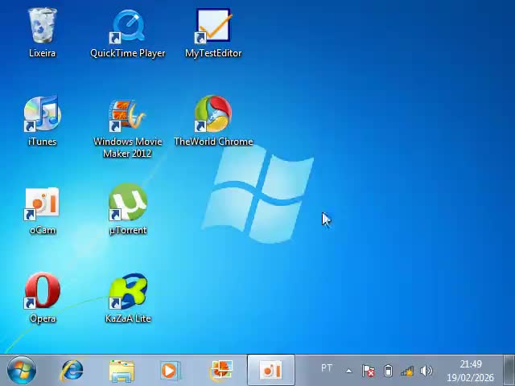
Task: Open the PT language input selector
Action: click(327, 369)
